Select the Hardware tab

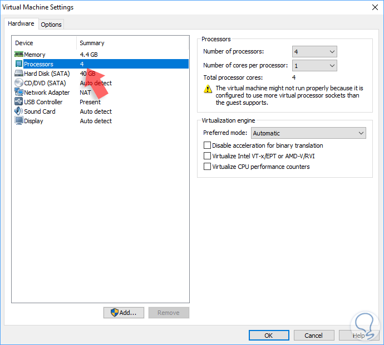pyautogui.click(x=21, y=23)
